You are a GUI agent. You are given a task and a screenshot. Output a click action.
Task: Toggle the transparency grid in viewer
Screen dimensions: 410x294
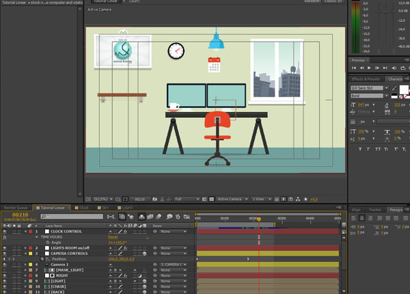point(212,200)
